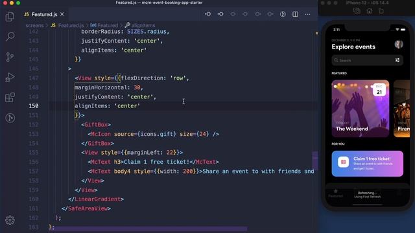Tap the magnifier icon in the app search bar

pos(336,60)
